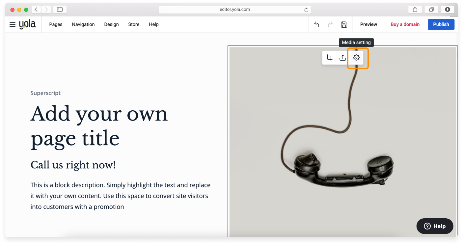
Task: Undo the last change
Action: click(x=316, y=24)
